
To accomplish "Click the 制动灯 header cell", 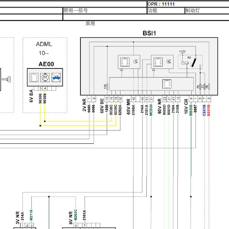I will (207, 11).
